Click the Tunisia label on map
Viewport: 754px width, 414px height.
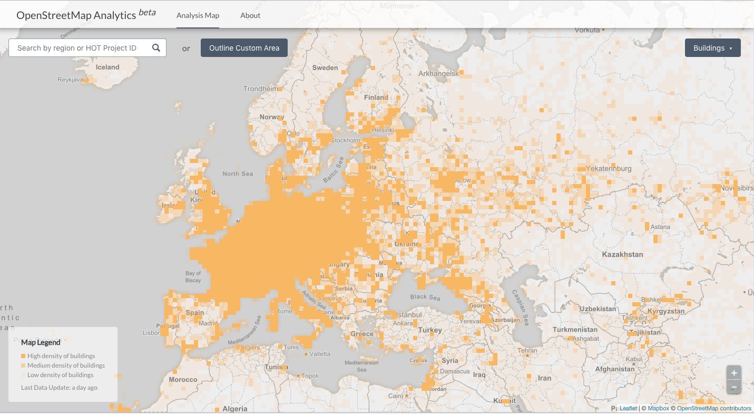tap(276, 367)
